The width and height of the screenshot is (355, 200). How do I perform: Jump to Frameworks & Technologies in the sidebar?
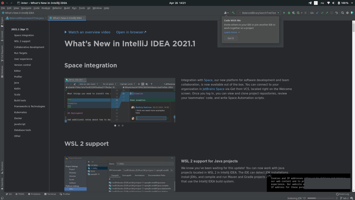click(30, 106)
